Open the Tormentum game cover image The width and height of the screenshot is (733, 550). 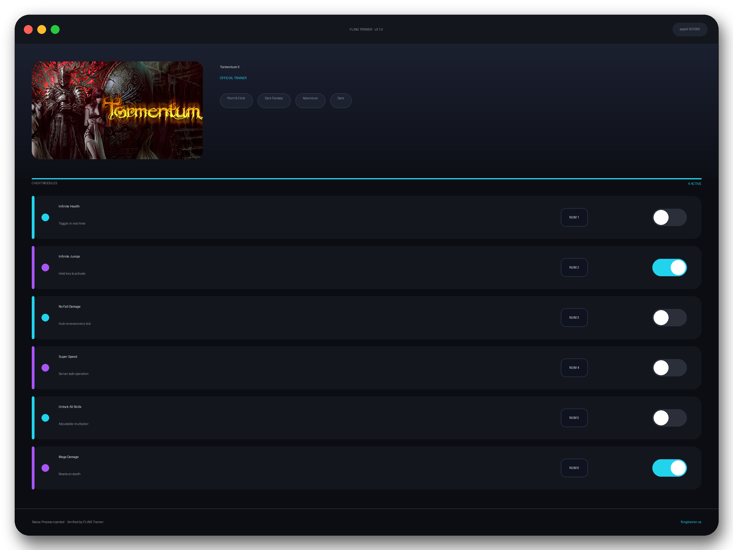click(x=117, y=110)
